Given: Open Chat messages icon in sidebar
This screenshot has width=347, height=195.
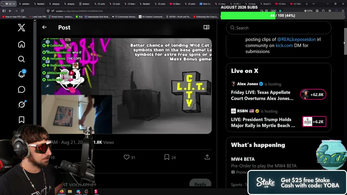Looking at the screenshot, I should [21, 89].
